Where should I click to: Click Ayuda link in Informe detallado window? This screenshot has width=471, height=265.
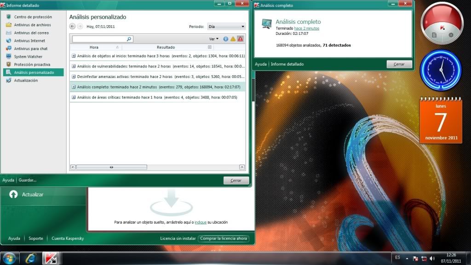pyautogui.click(x=8, y=180)
